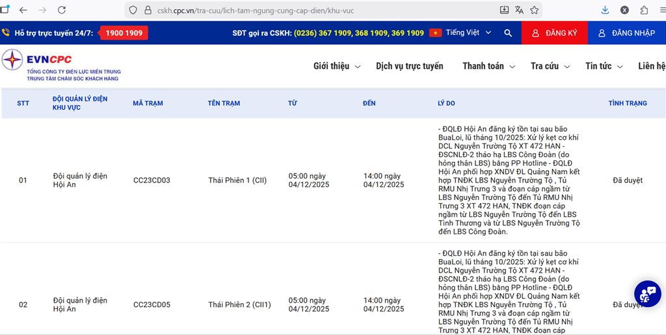Expand the Thanh toán menu
This screenshot has width=666, height=335.
click(488, 66)
